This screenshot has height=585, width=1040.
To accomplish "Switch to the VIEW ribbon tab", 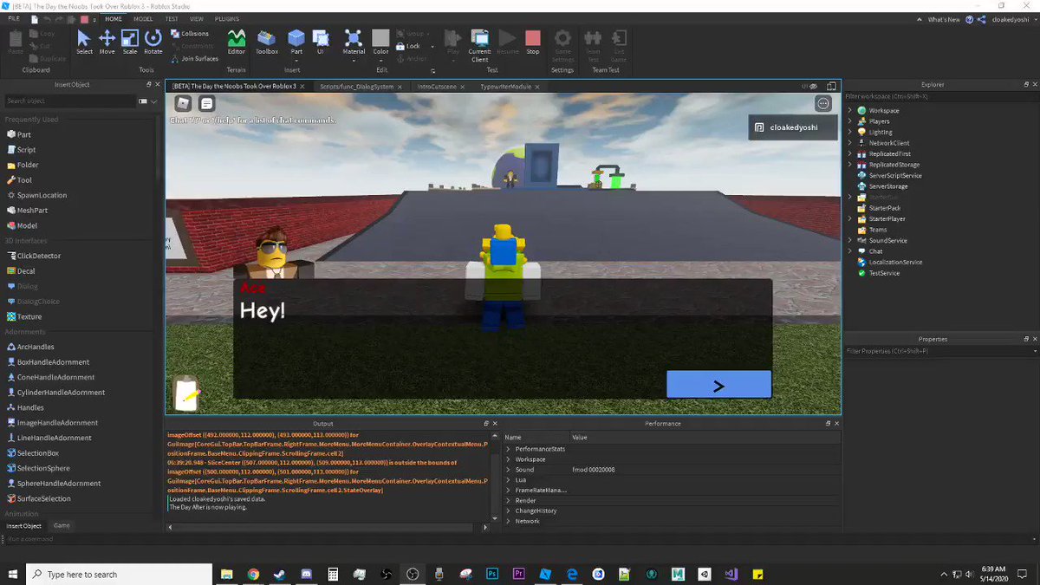I will click(x=197, y=18).
